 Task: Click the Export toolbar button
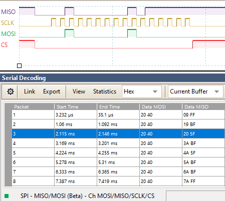[x=52, y=91]
